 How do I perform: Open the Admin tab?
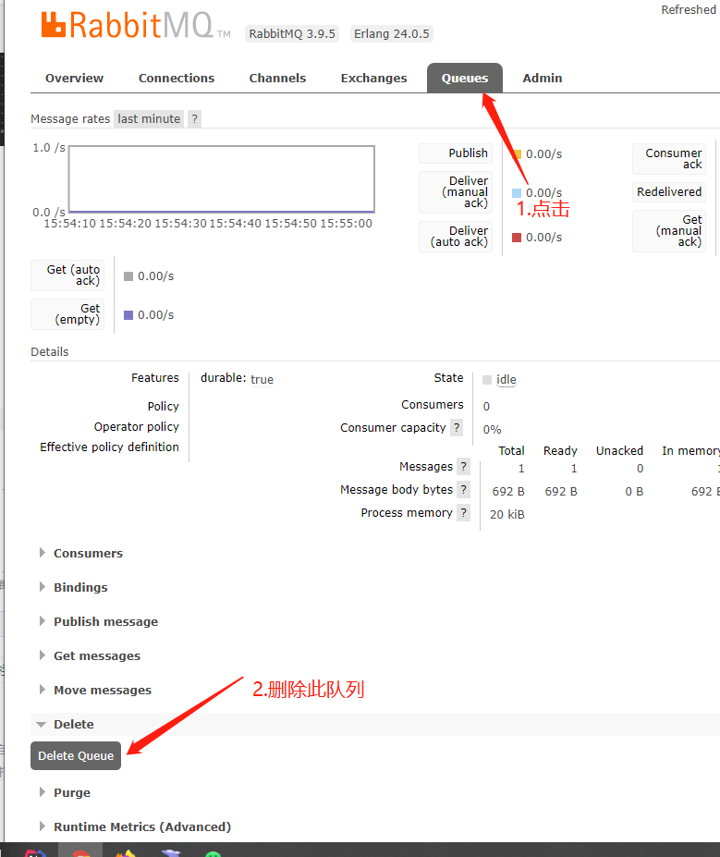point(543,79)
